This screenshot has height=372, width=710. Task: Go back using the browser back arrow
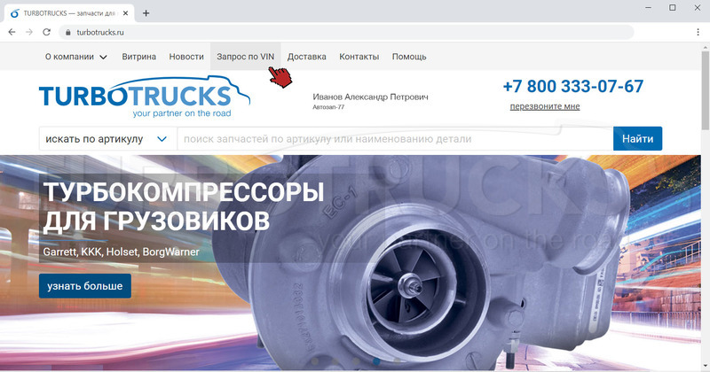click(12, 32)
